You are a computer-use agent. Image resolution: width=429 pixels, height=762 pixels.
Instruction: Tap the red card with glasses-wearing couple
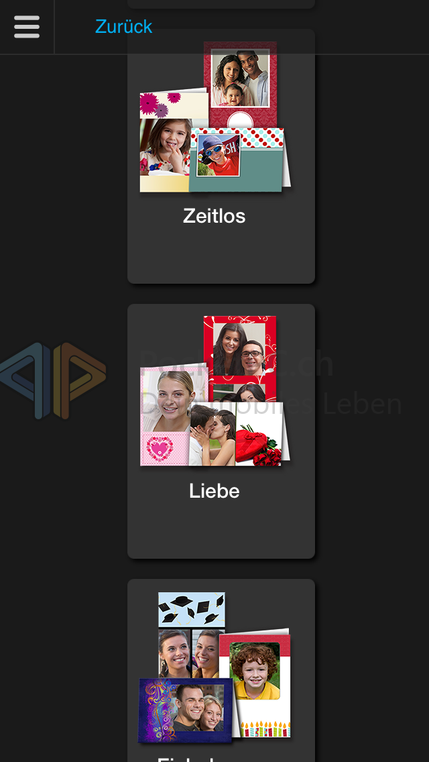tap(240, 358)
